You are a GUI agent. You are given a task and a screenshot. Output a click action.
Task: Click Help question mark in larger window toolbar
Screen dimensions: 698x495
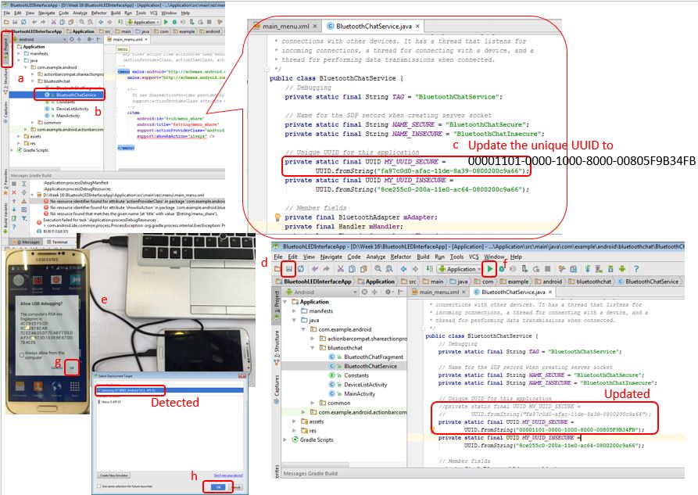636,269
